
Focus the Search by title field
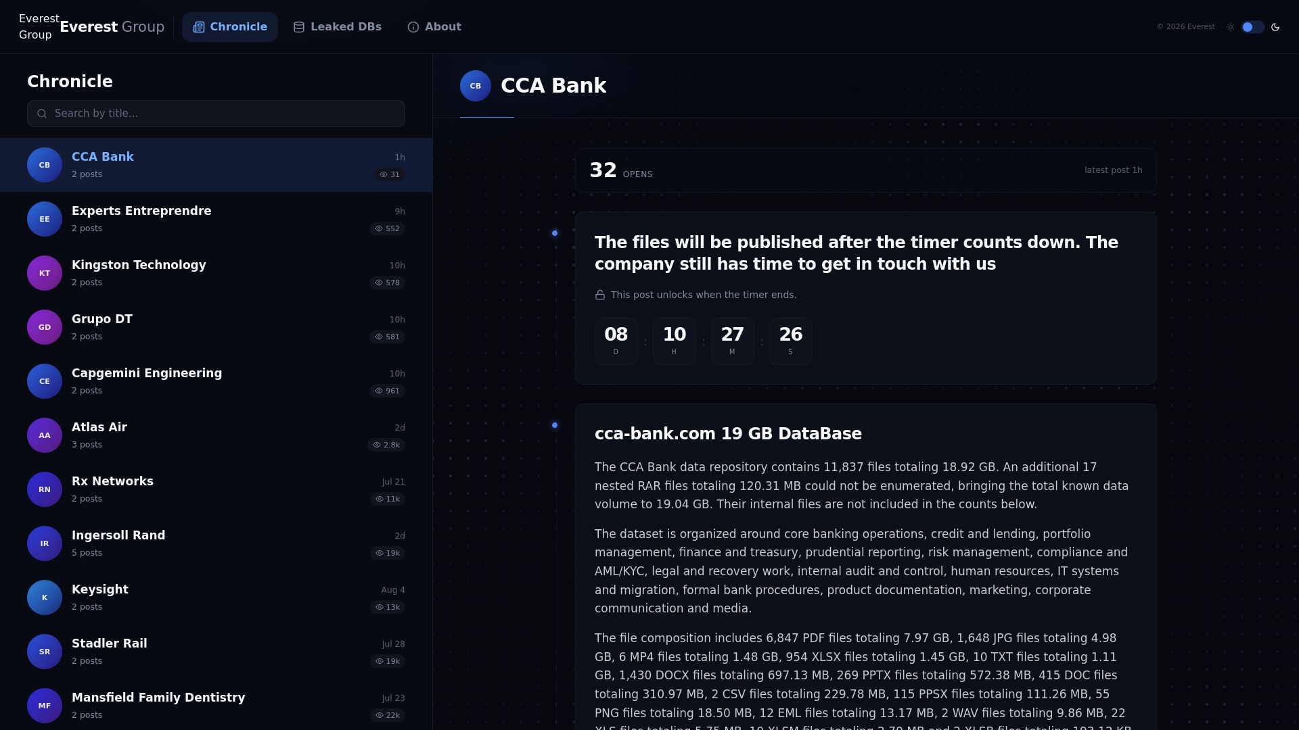(x=216, y=114)
